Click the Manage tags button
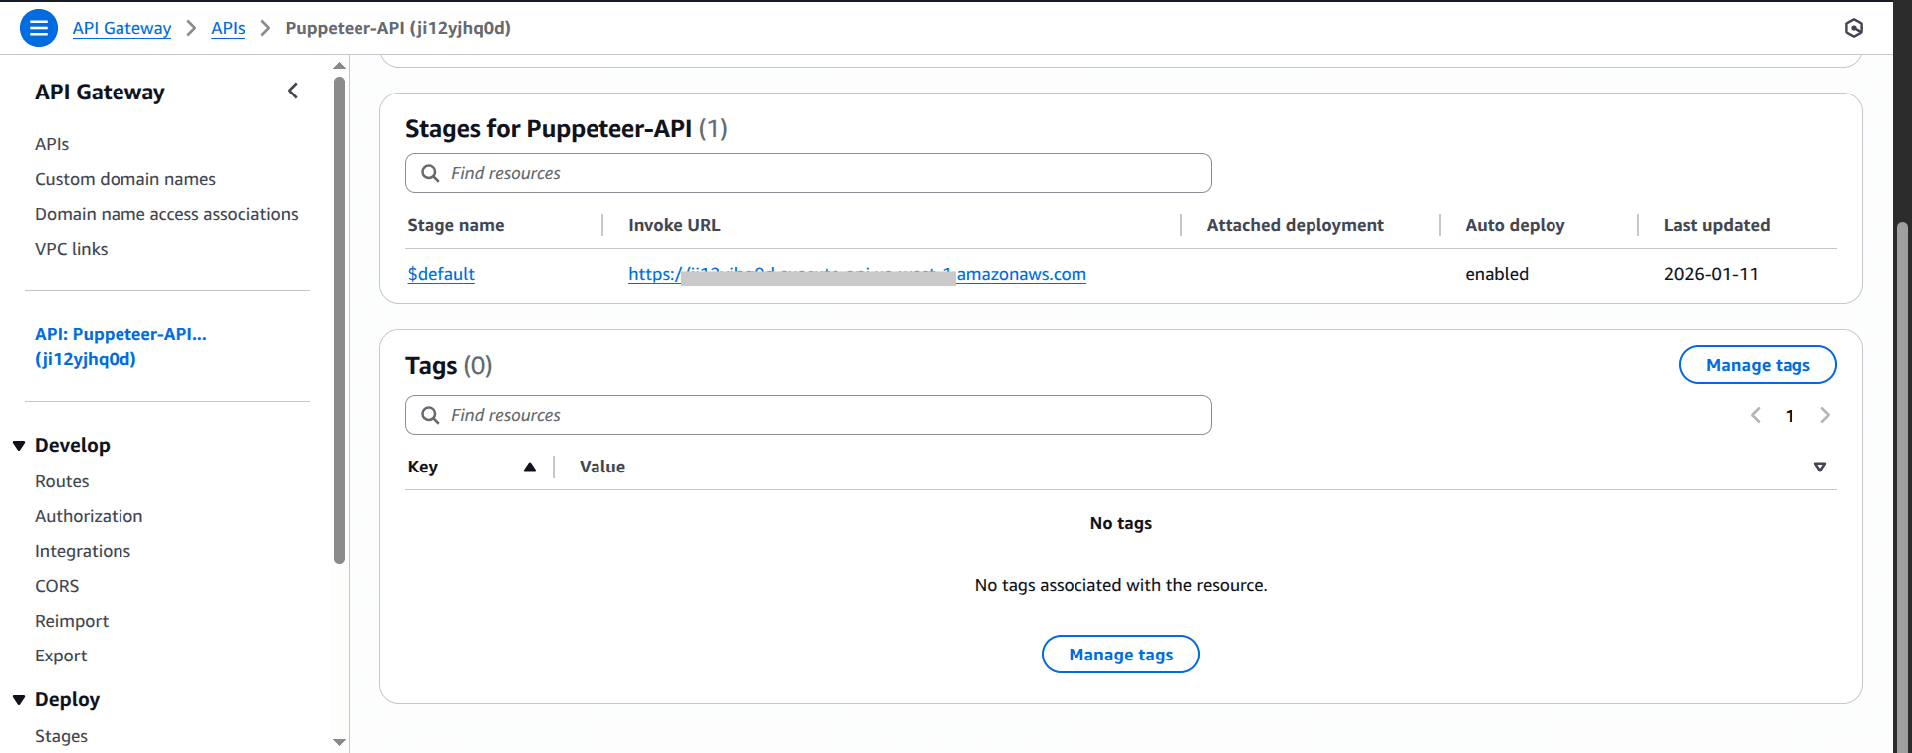The height and width of the screenshot is (753, 1912). [x=1758, y=364]
